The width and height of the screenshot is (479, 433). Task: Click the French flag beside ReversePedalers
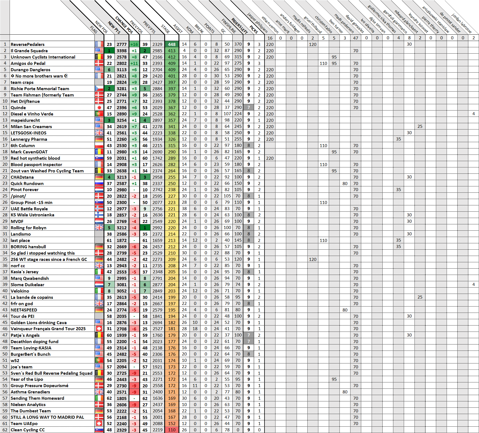point(99,44)
